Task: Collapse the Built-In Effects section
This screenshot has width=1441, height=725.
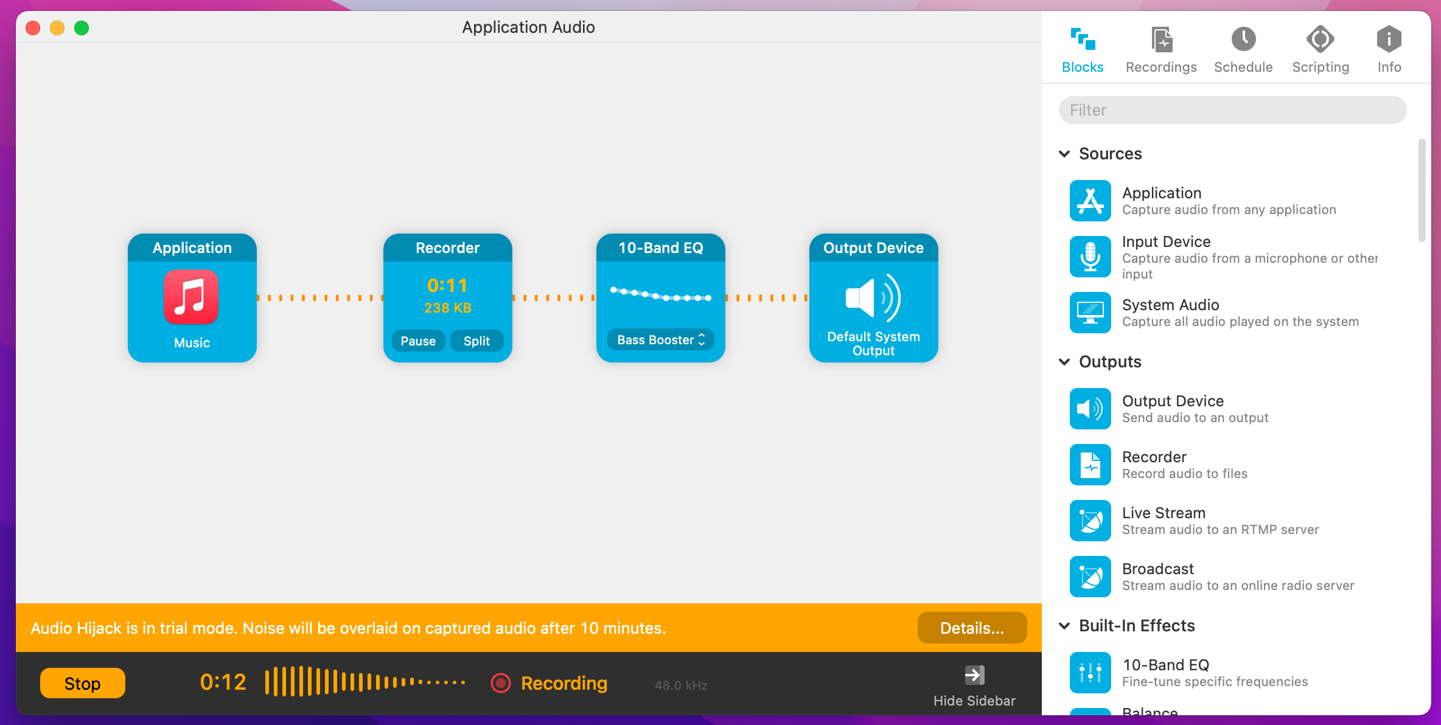Action: (1064, 626)
